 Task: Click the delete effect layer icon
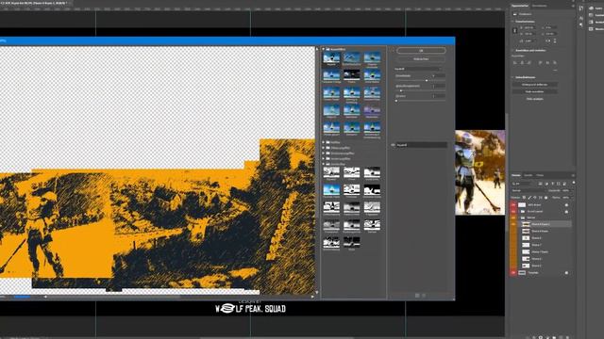tap(424, 295)
